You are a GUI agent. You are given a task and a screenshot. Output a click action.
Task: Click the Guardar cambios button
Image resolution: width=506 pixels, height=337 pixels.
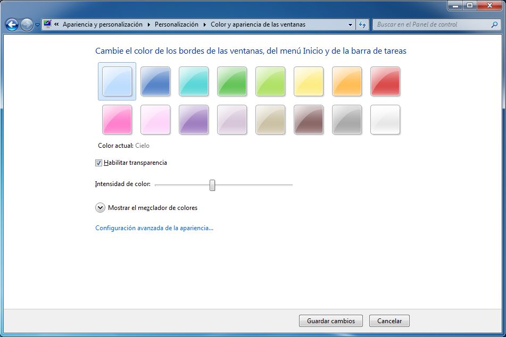tap(330, 321)
